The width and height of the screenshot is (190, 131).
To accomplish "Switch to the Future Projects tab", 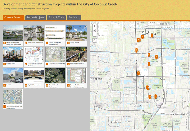I will (x=36, y=18).
